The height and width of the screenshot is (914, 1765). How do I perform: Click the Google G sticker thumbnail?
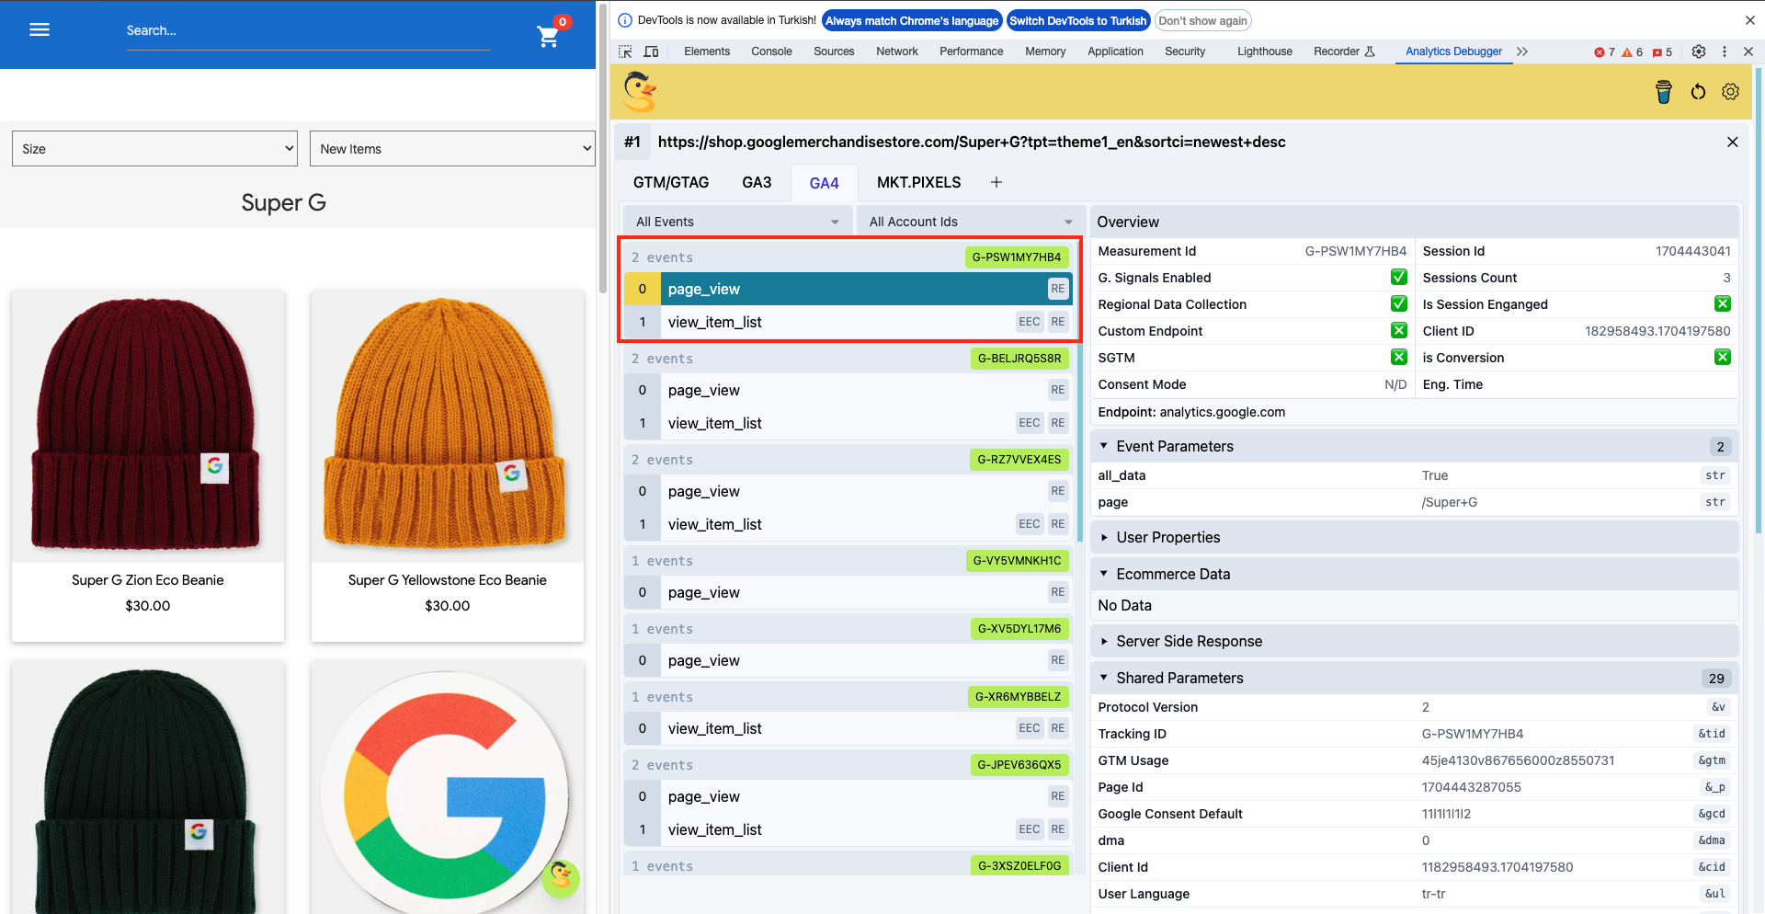click(448, 788)
